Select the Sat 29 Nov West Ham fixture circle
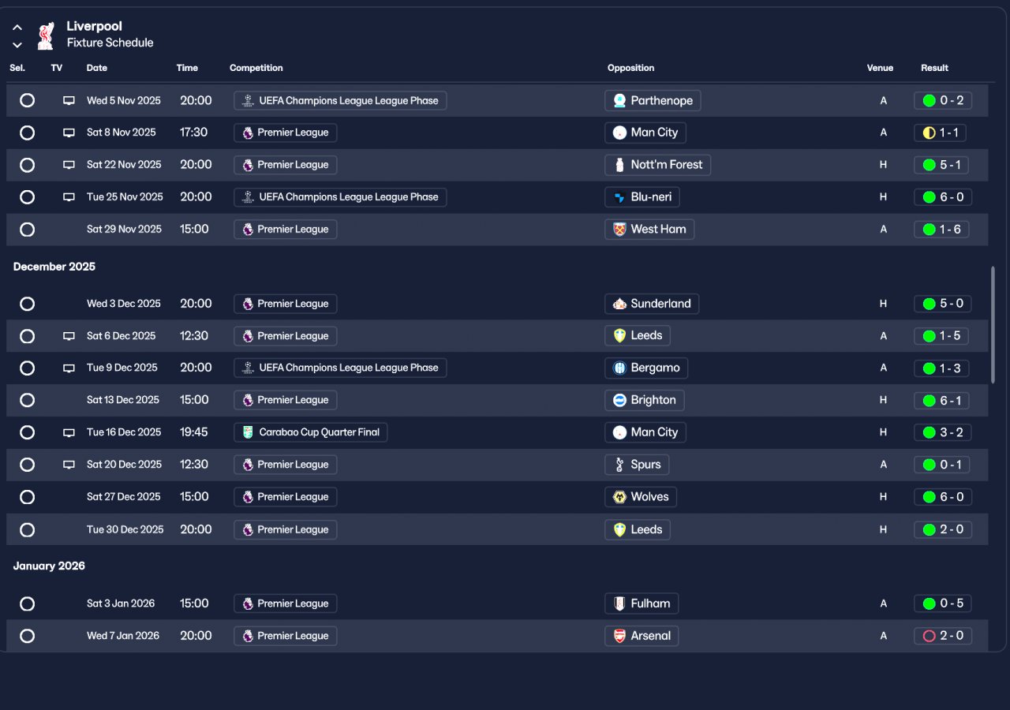Viewport: 1010px width, 710px height. 27,230
